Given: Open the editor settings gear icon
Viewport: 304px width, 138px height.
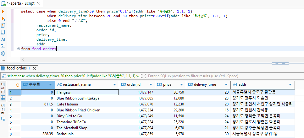Looking at the screenshot, I should [x=3, y=54].
